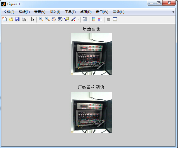Insert a colorbar from the toolbar

(94, 19)
